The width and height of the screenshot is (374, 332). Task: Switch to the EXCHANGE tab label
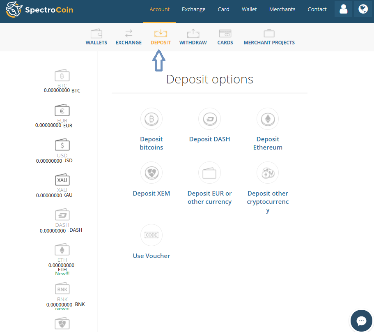tap(128, 43)
